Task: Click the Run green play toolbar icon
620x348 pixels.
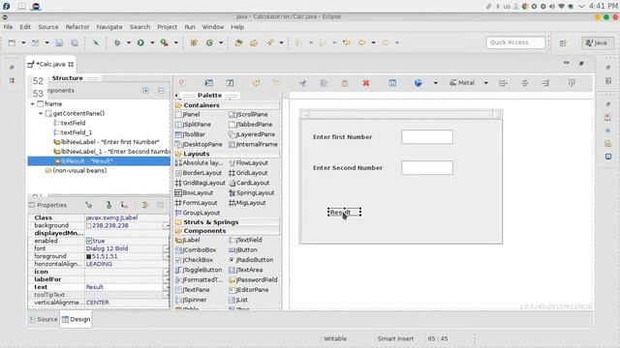Action: coord(140,43)
